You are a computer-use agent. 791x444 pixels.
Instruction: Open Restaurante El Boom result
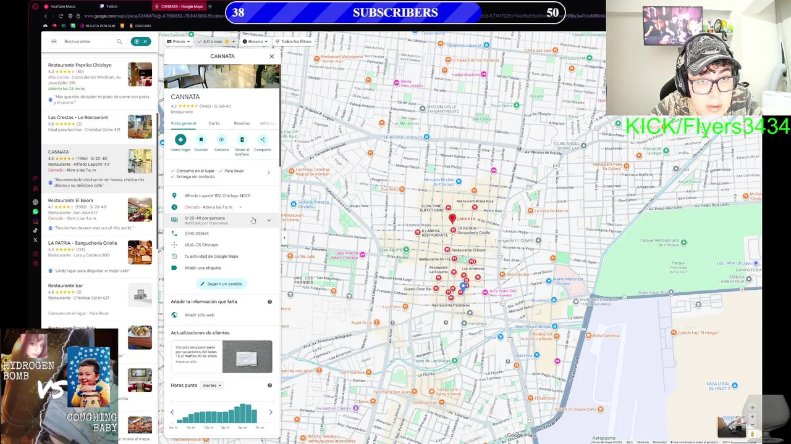[70, 200]
